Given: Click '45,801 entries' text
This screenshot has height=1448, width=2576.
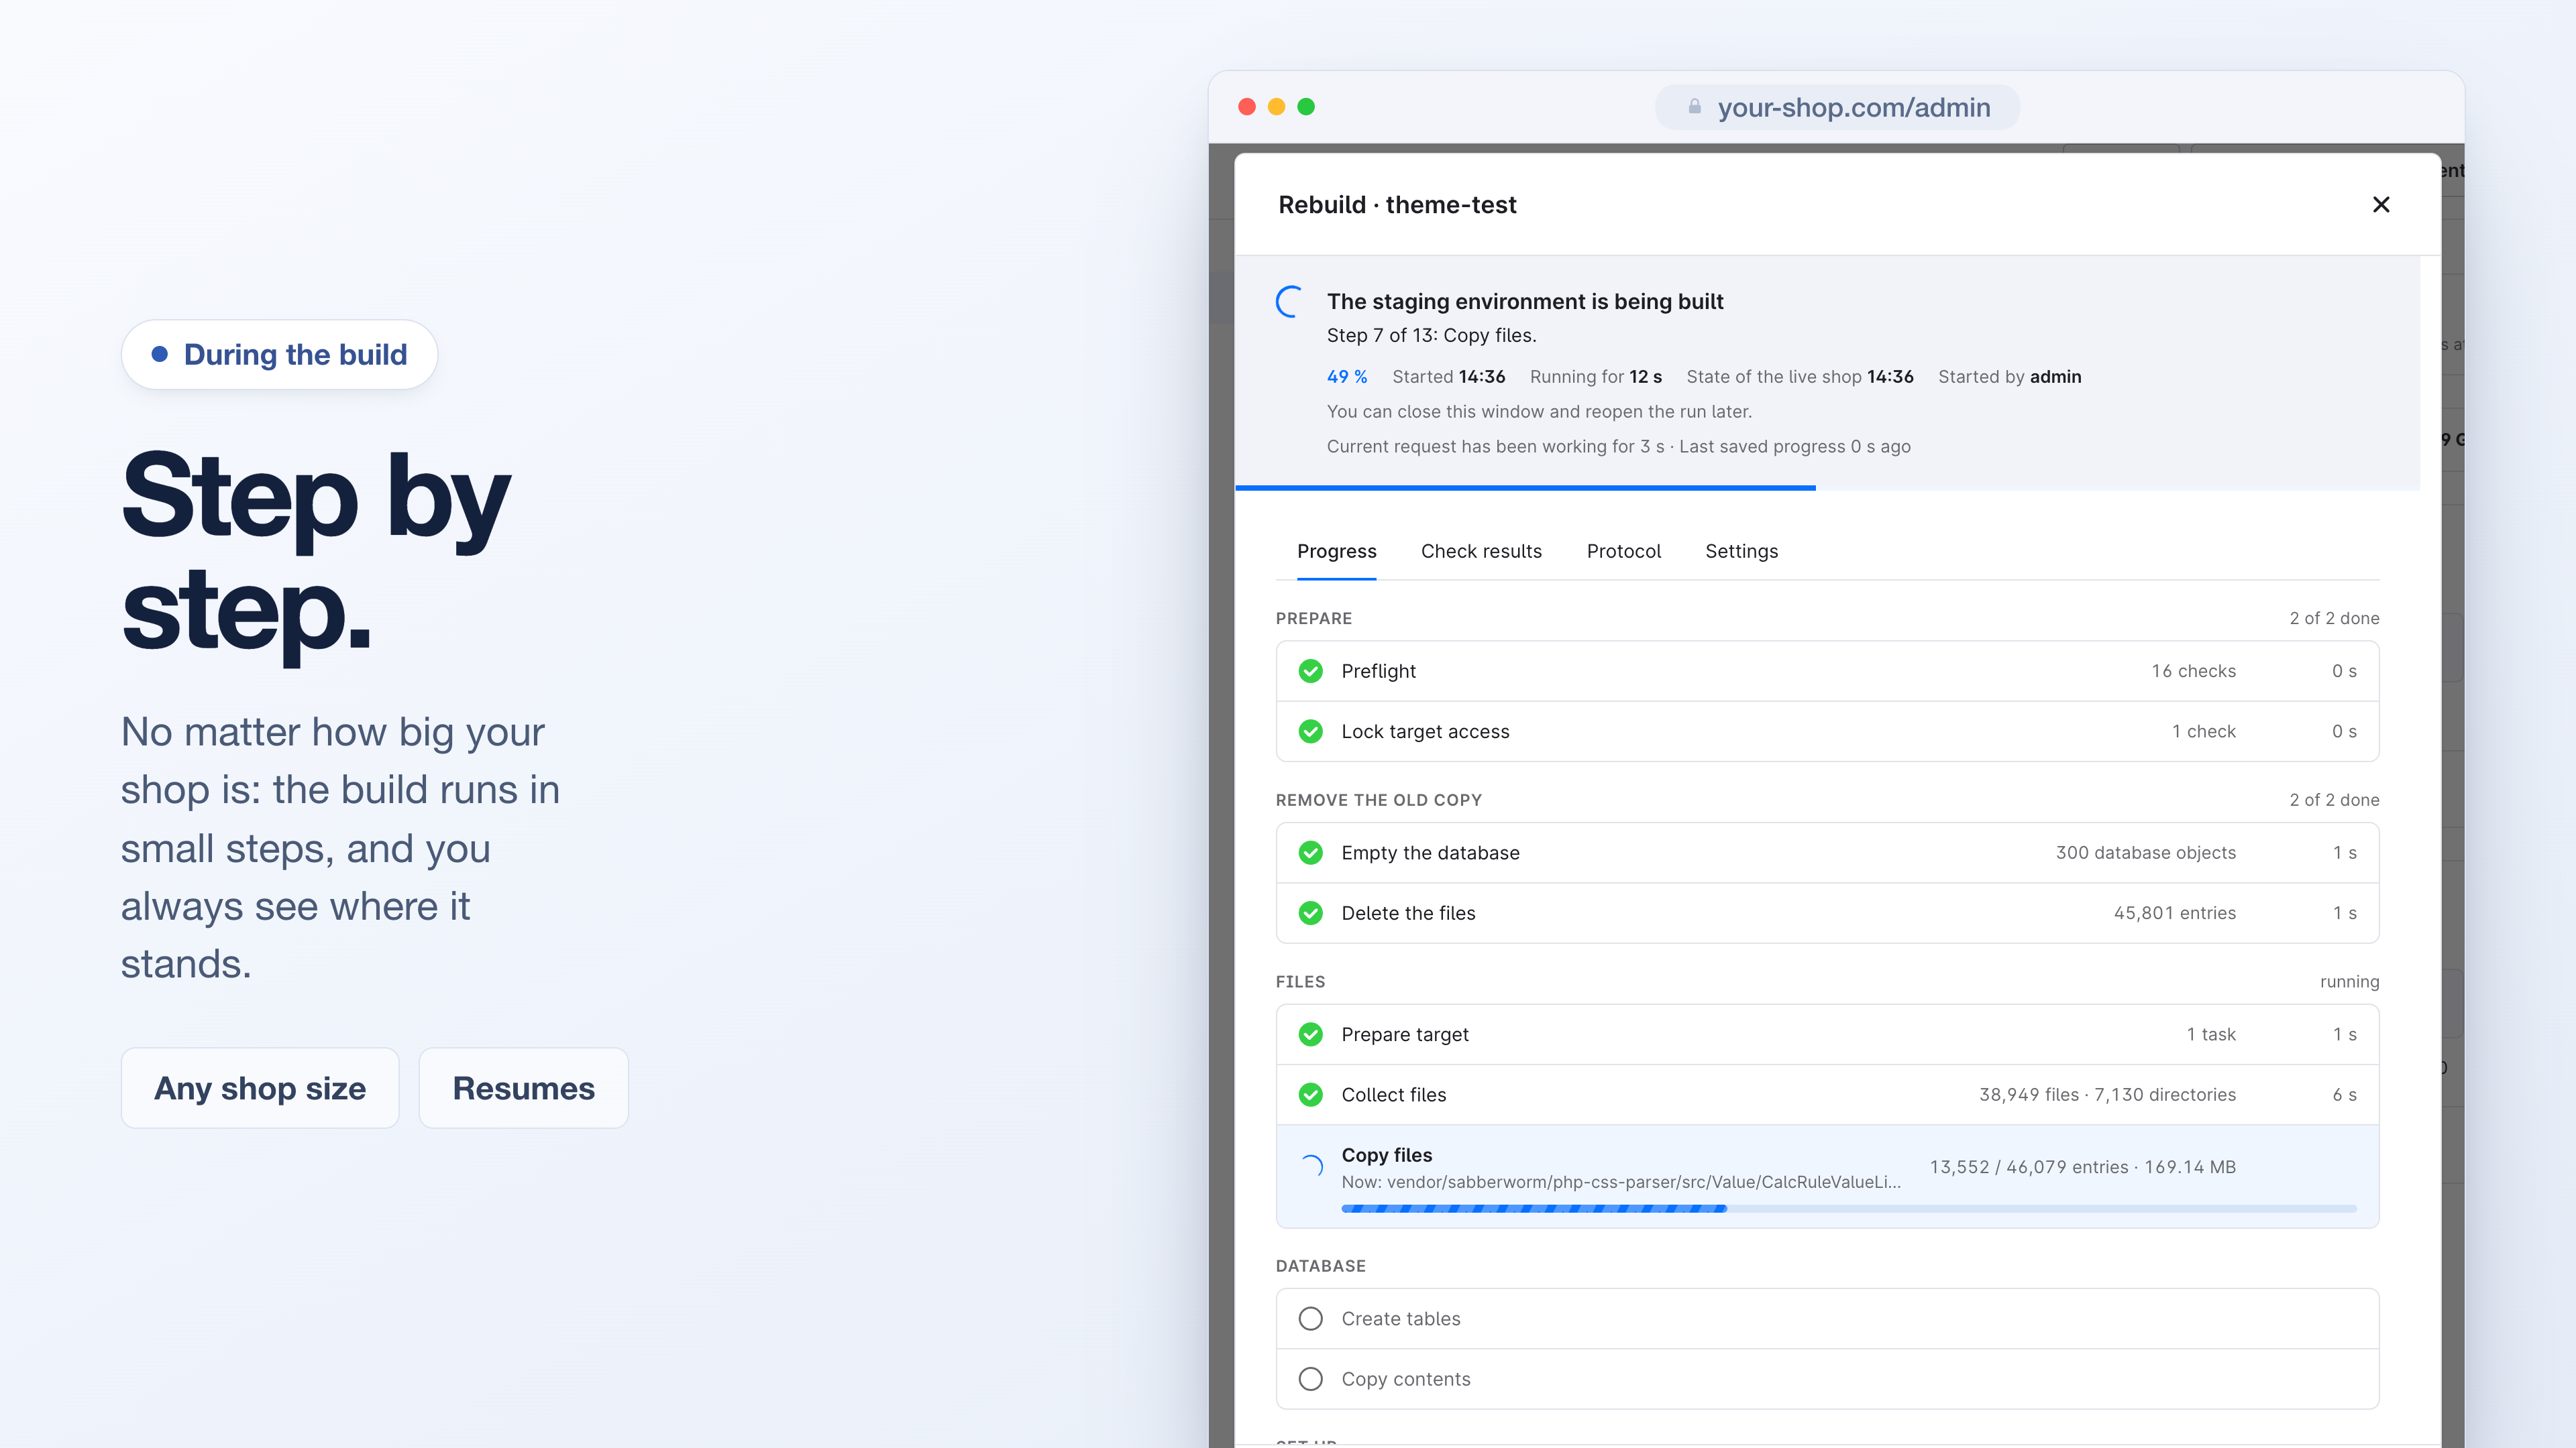Looking at the screenshot, I should point(2174,913).
